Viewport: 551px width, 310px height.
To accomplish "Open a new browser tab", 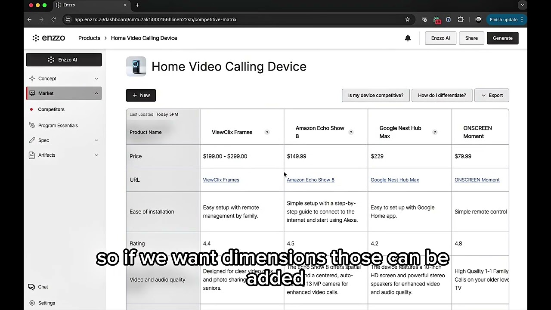I will 137,5.
